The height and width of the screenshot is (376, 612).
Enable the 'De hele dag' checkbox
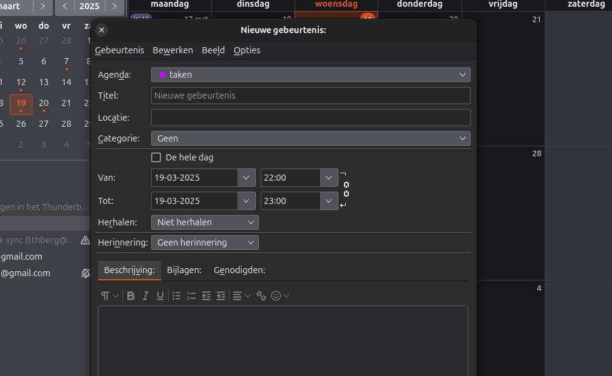pyautogui.click(x=156, y=157)
